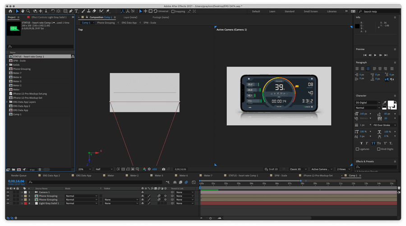Select the Hand tool
The image size is (406, 226).
coord(23,11)
